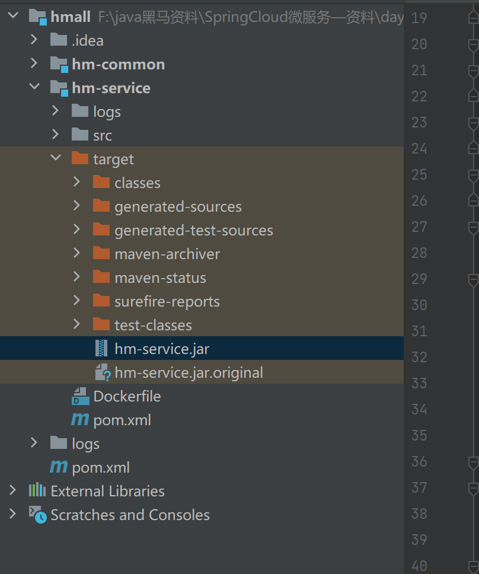This screenshot has width=479, height=574.
Task: Select the test-classes folder name
Action: click(154, 325)
